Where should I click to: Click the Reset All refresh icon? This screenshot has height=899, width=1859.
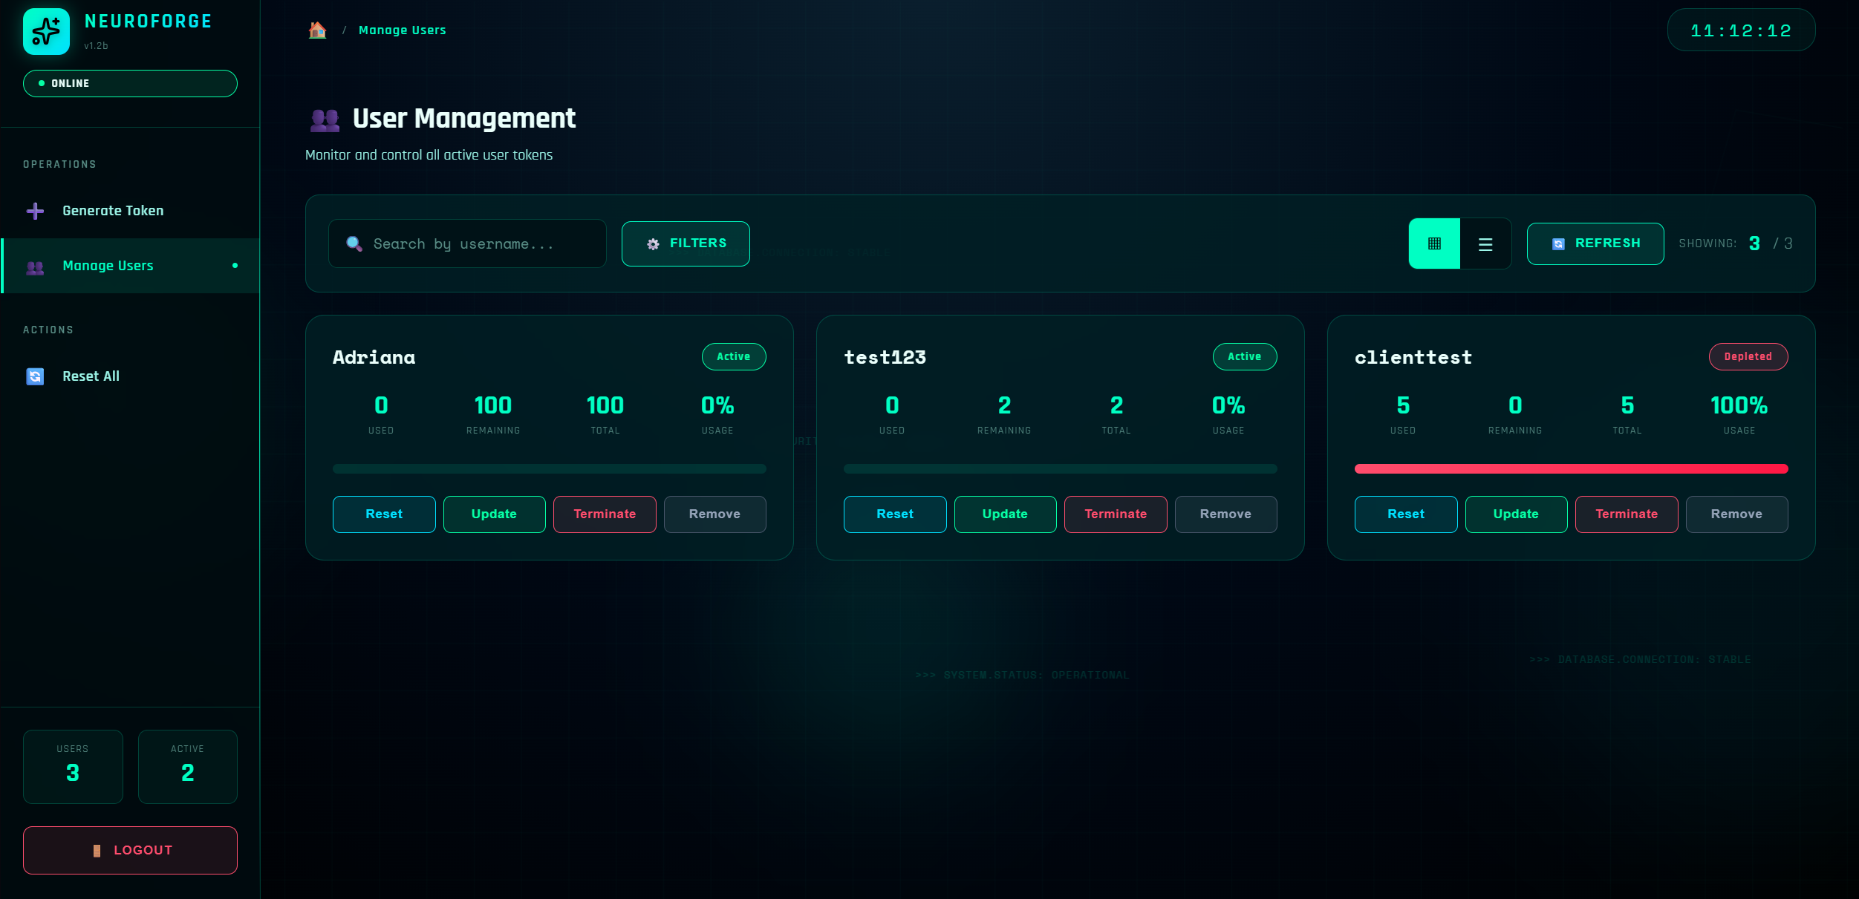[x=35, y=376]
